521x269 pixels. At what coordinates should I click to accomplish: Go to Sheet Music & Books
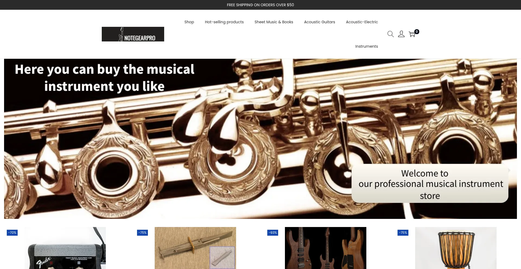tap(274, 22)
